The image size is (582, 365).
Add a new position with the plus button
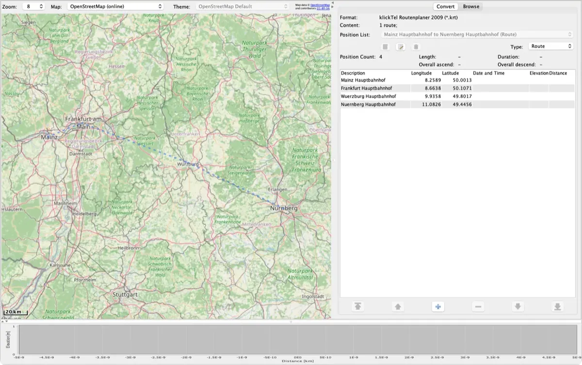437,307
